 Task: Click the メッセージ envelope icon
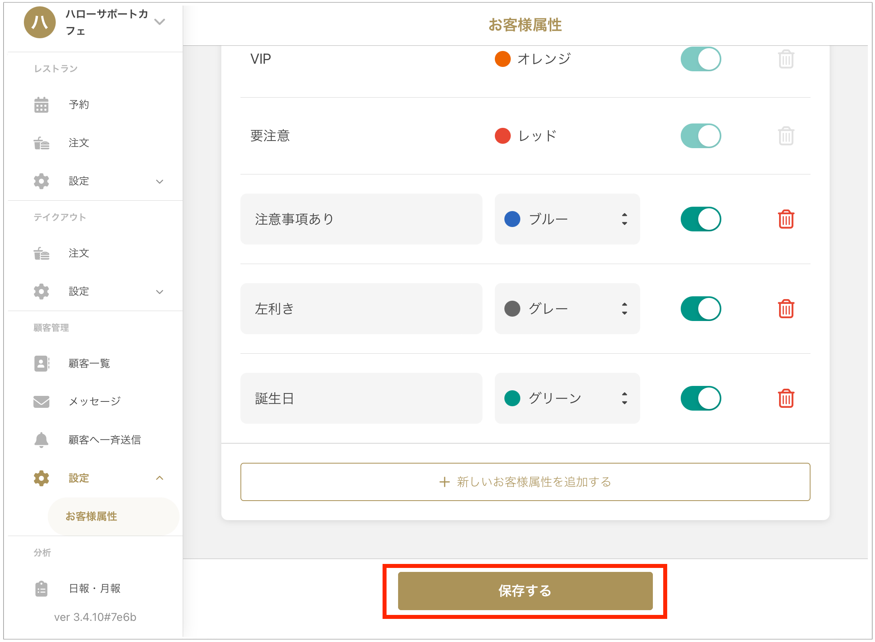(x=41, y=401)
